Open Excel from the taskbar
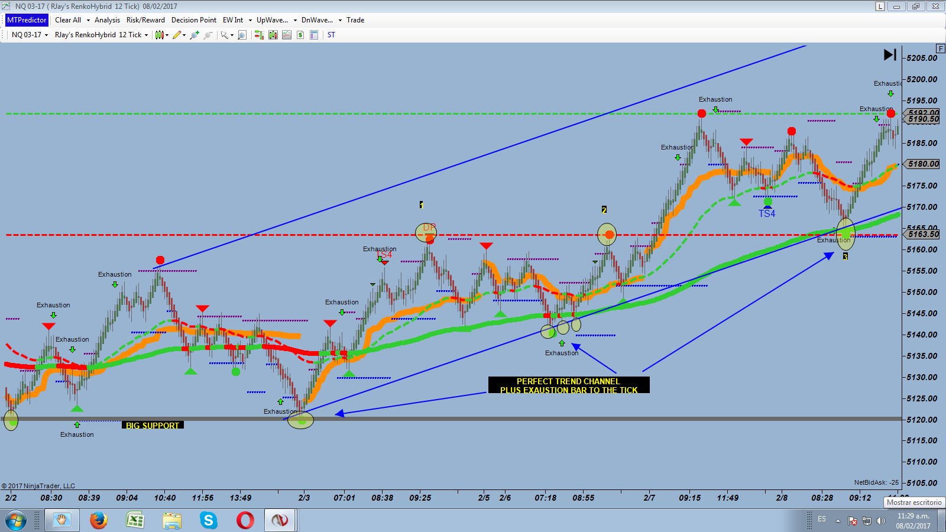 [x=135, y=520]
